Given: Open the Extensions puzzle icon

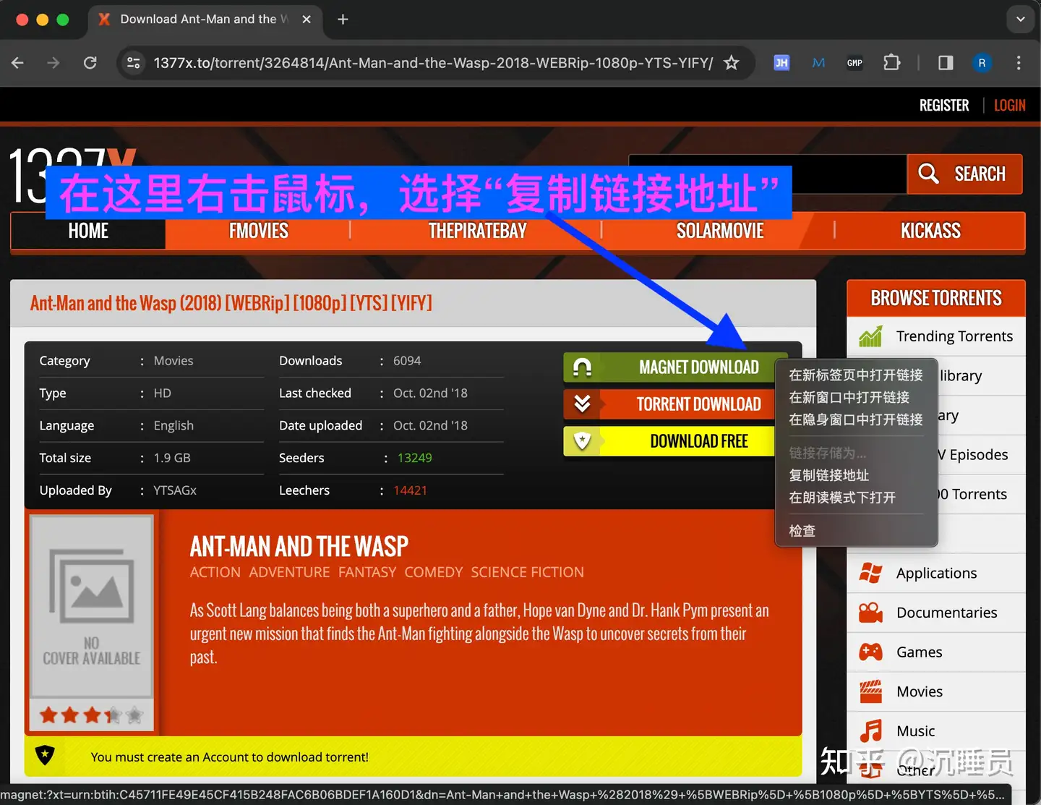Looking at the screenshot, I should pyautogui.click(x=891, y=63).
